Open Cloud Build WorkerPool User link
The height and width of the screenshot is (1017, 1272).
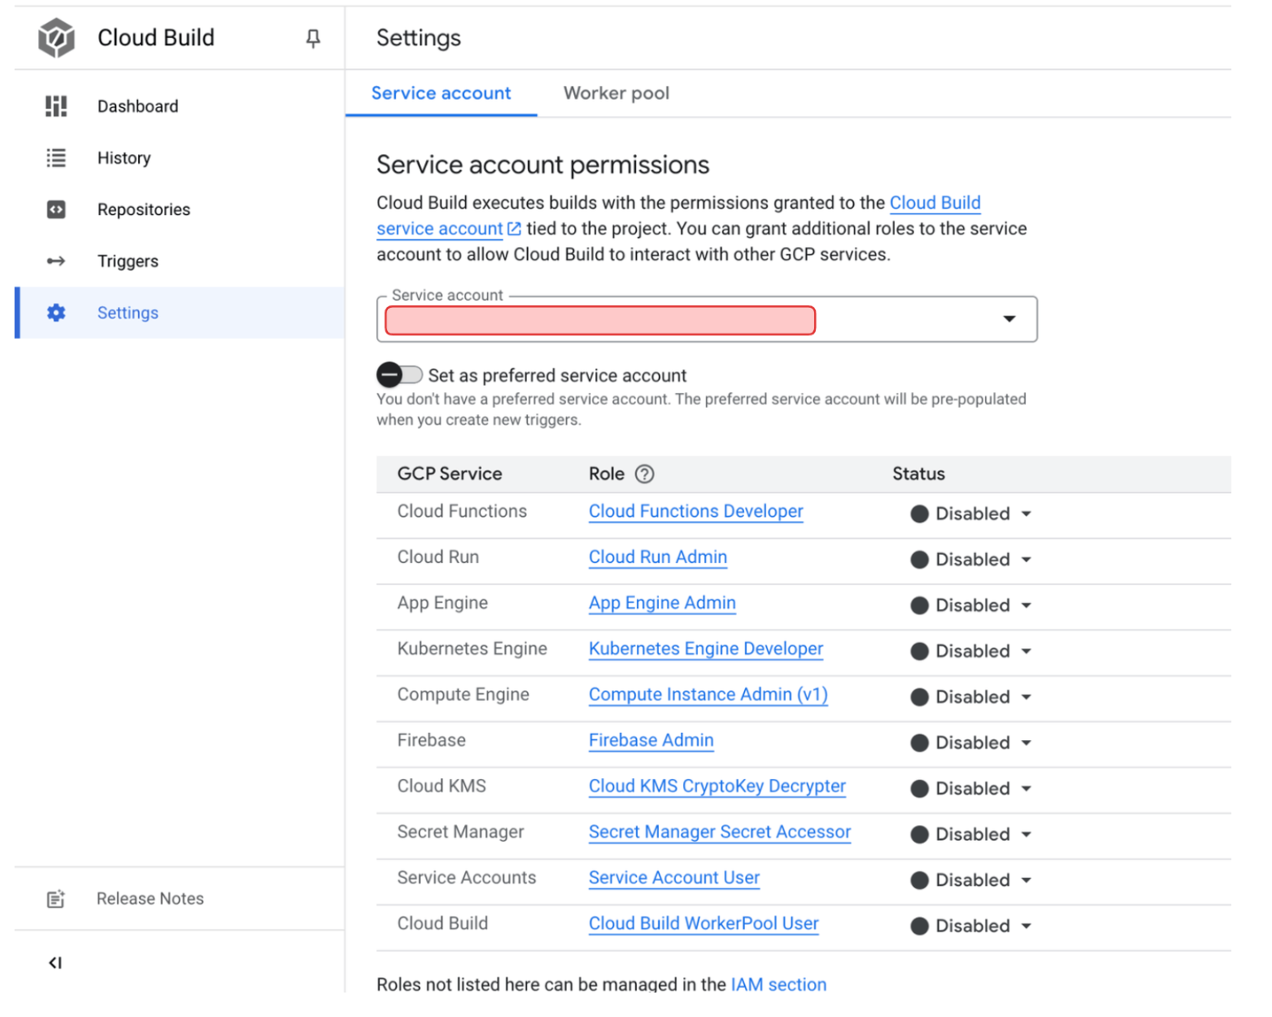(703, 923)
